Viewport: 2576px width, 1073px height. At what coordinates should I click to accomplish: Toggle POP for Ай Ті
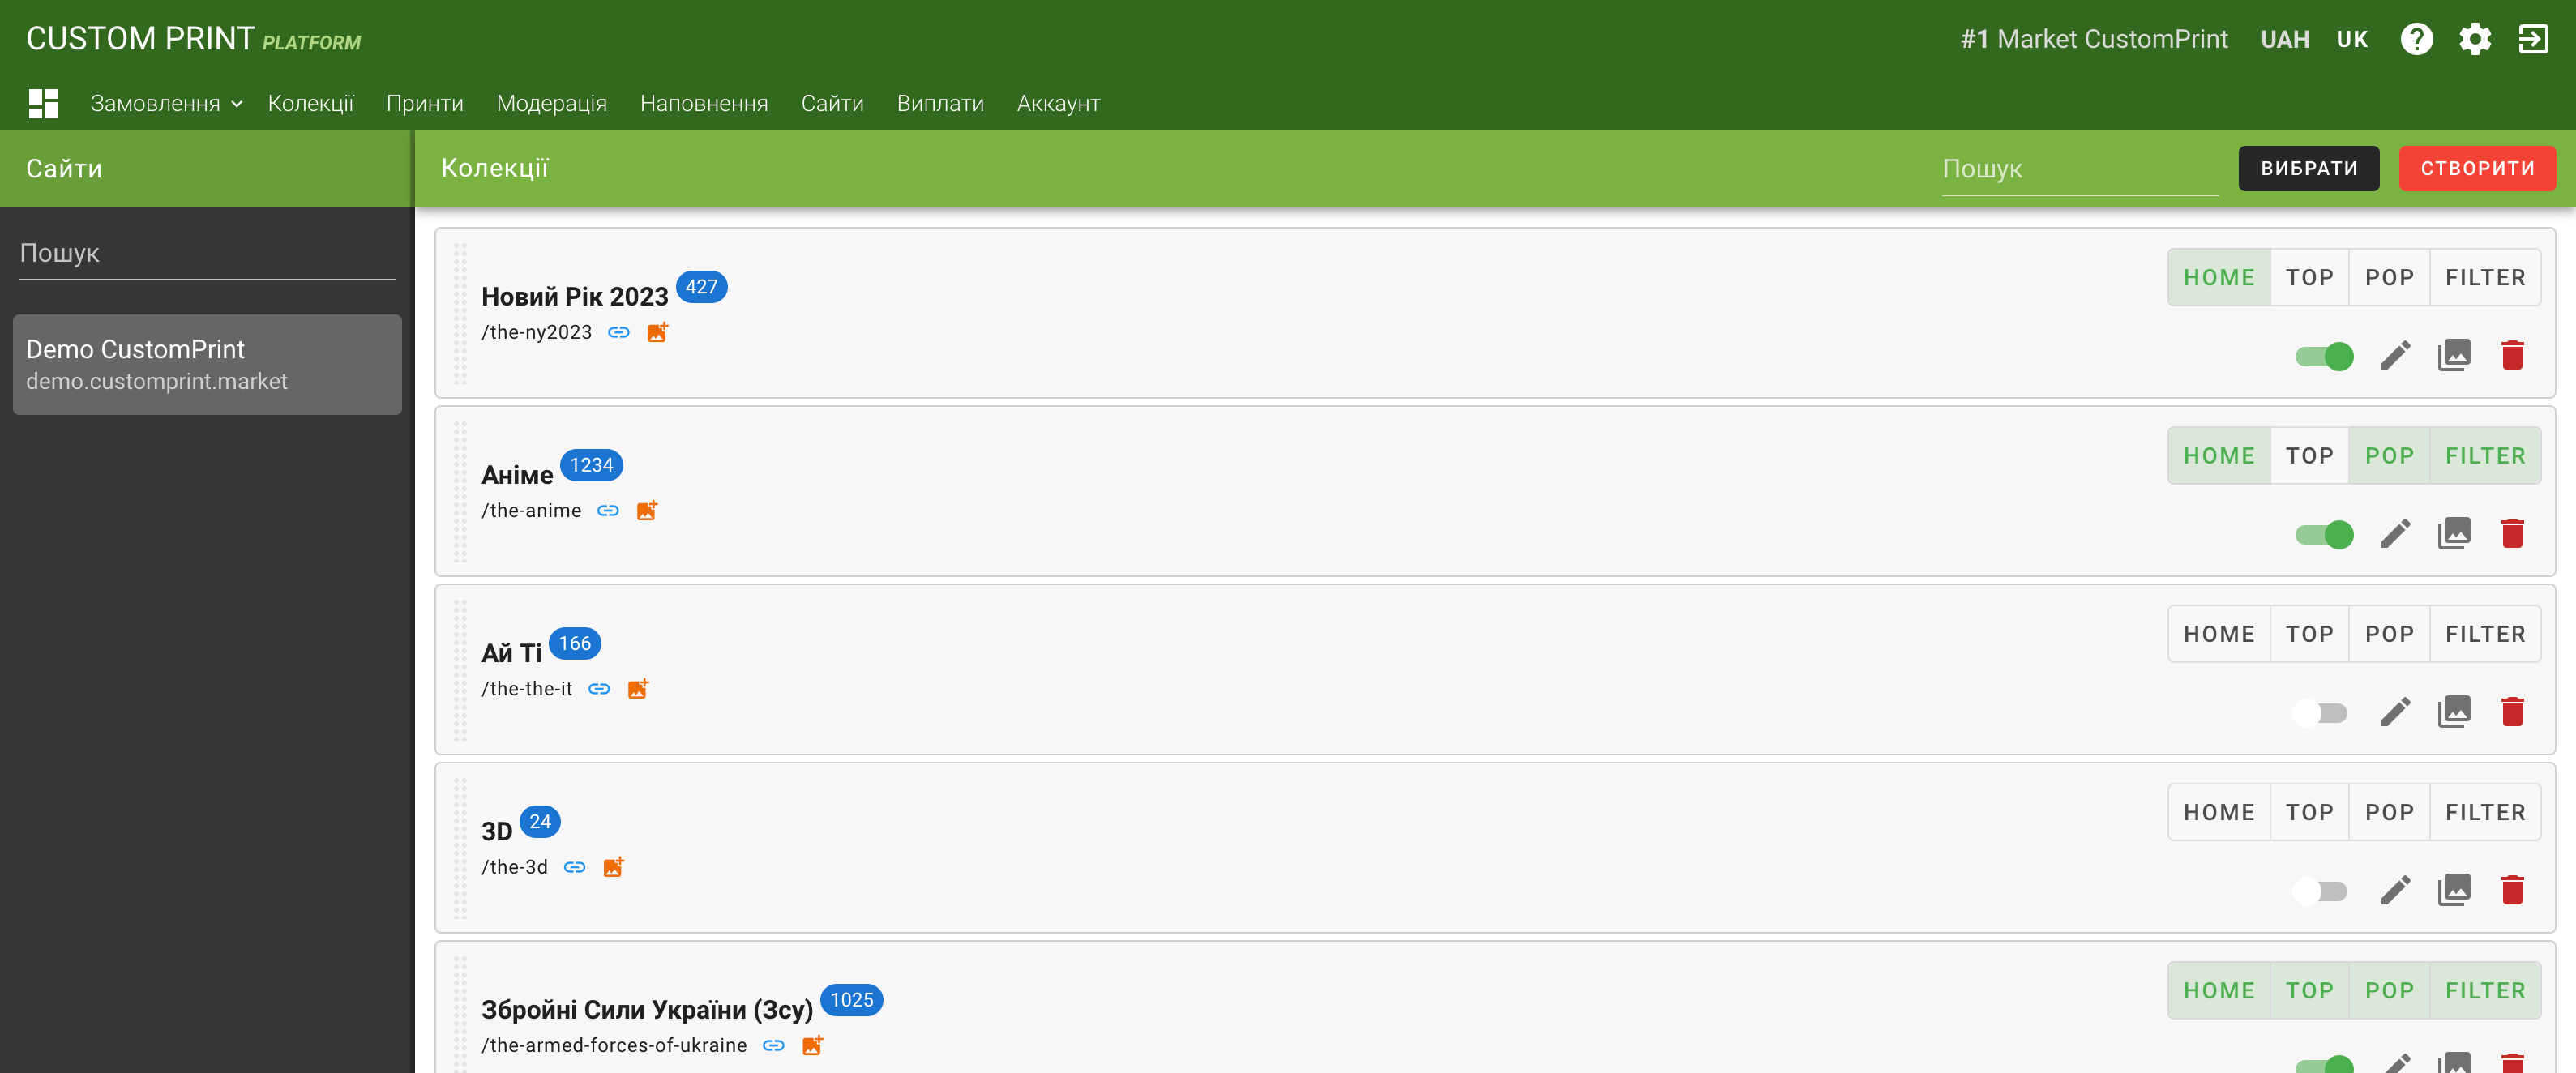tap(2389, 634)
